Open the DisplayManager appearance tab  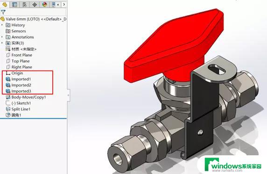pyautogui.click(x=45, y=5)
